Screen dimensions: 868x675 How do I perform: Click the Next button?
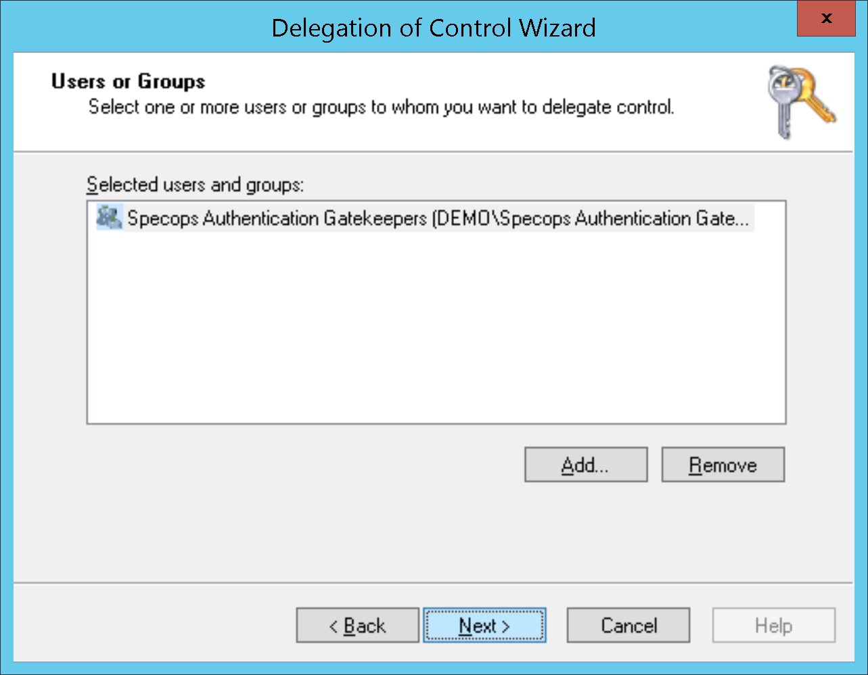click(484, 626)
